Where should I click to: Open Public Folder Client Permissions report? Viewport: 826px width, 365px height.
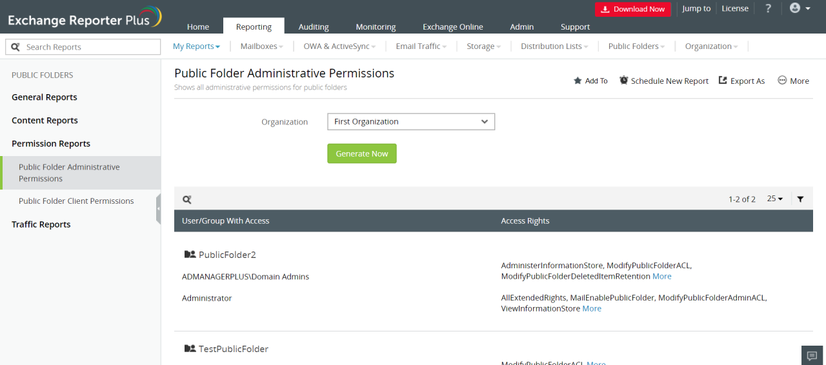[76, 201]
